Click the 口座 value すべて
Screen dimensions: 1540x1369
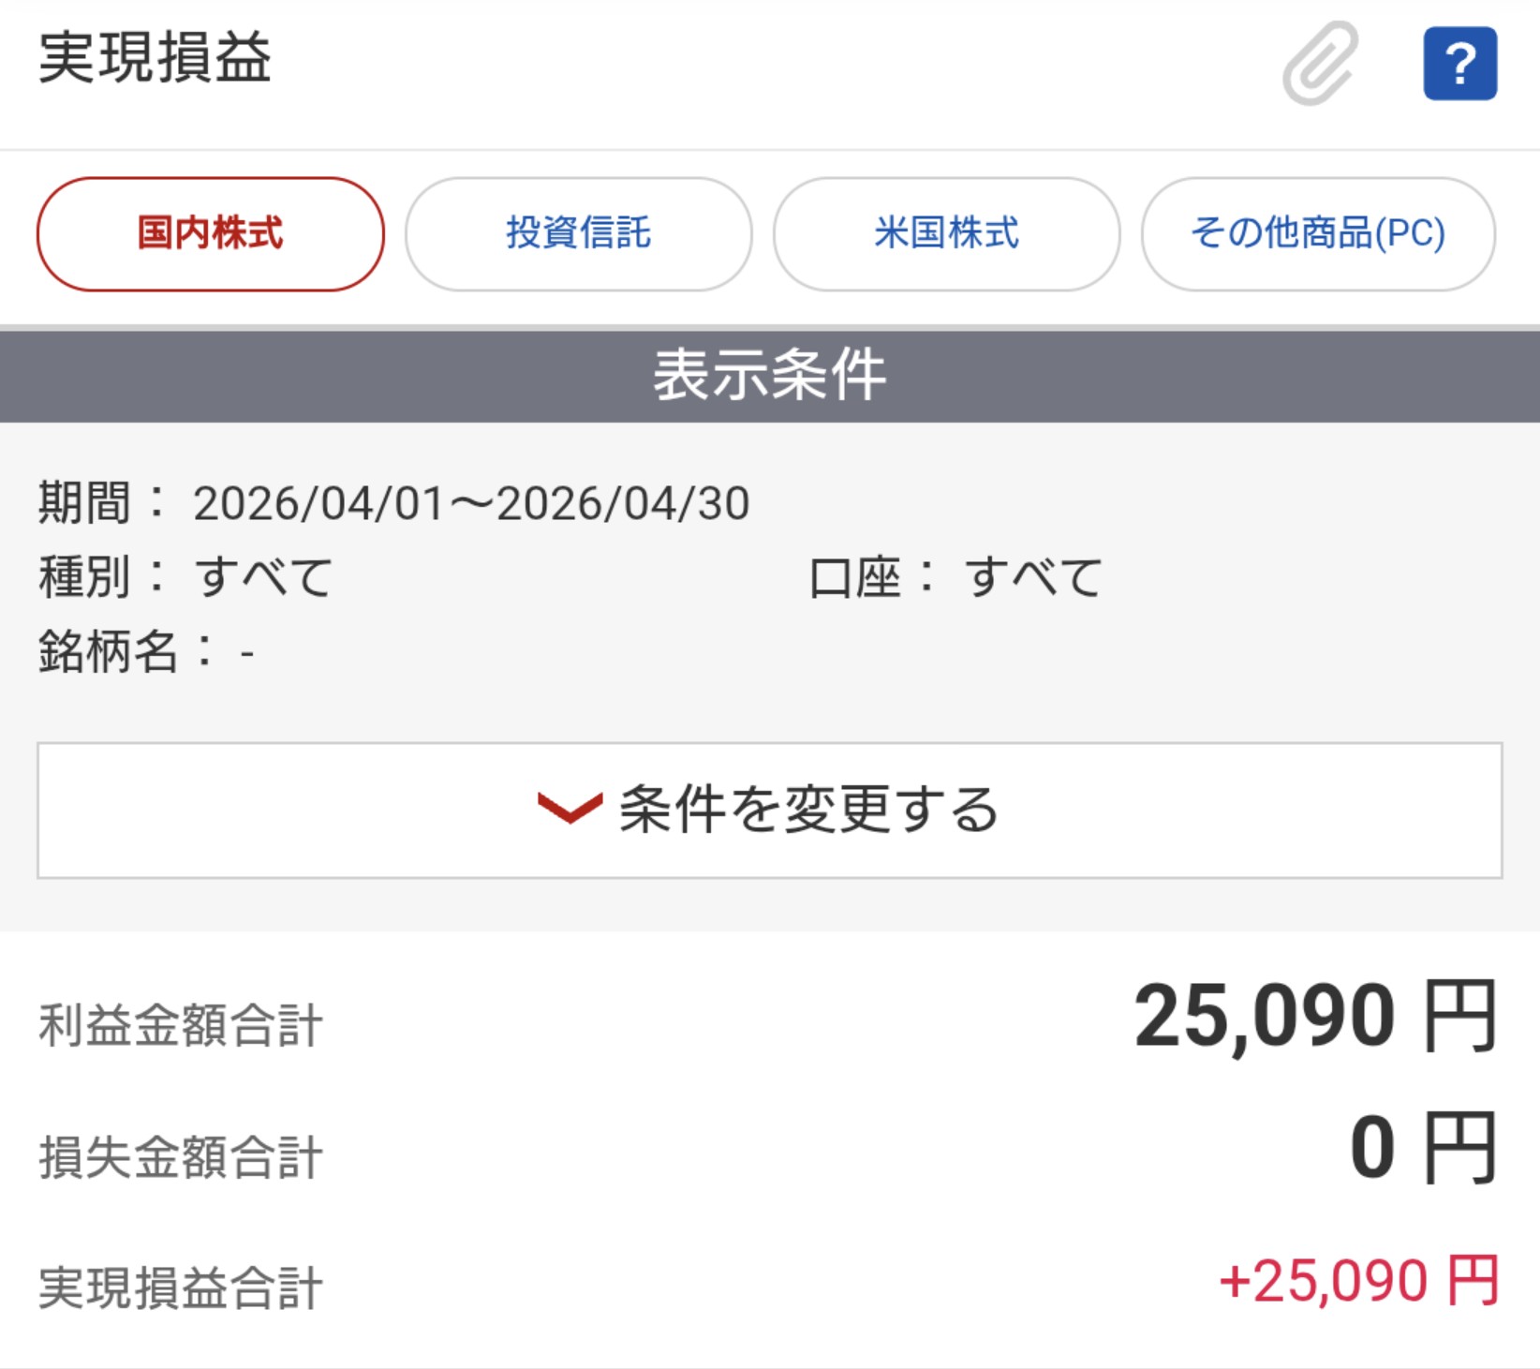click(x=1033, y=577)
